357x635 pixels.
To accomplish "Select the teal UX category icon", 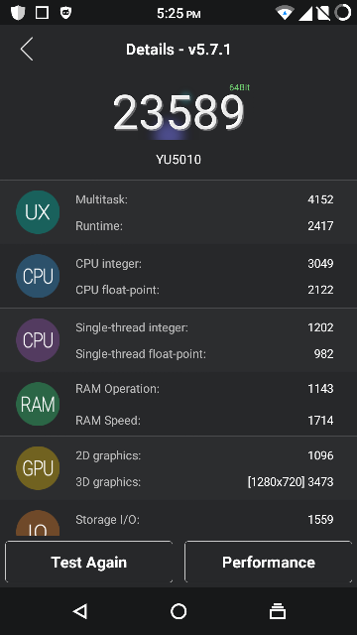I will click(x=38, y=212).
